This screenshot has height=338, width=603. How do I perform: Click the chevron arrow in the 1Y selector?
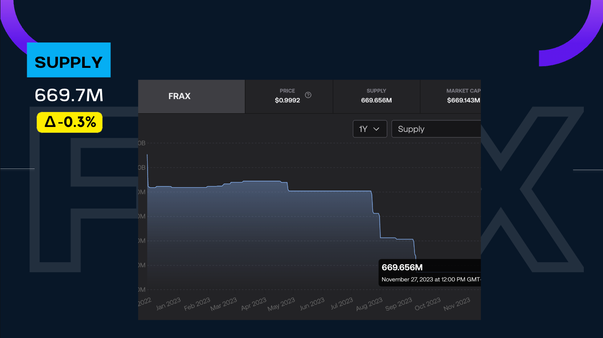376,129
